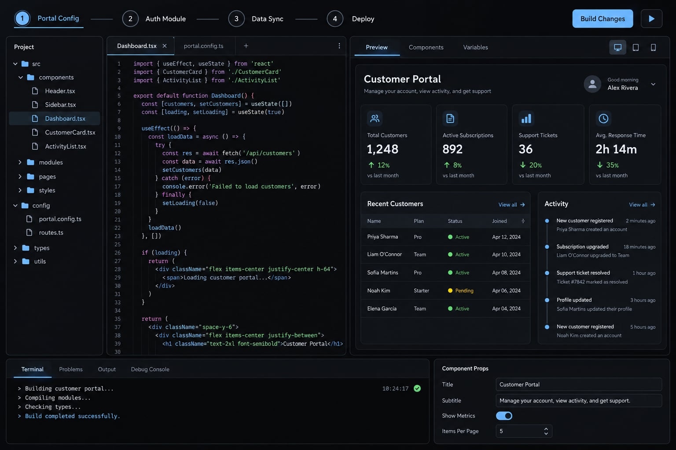Viewport: 676px width, 450px height.
Task: Close the Dashboard.tsx editor tab
Action: tap(165, 46)
